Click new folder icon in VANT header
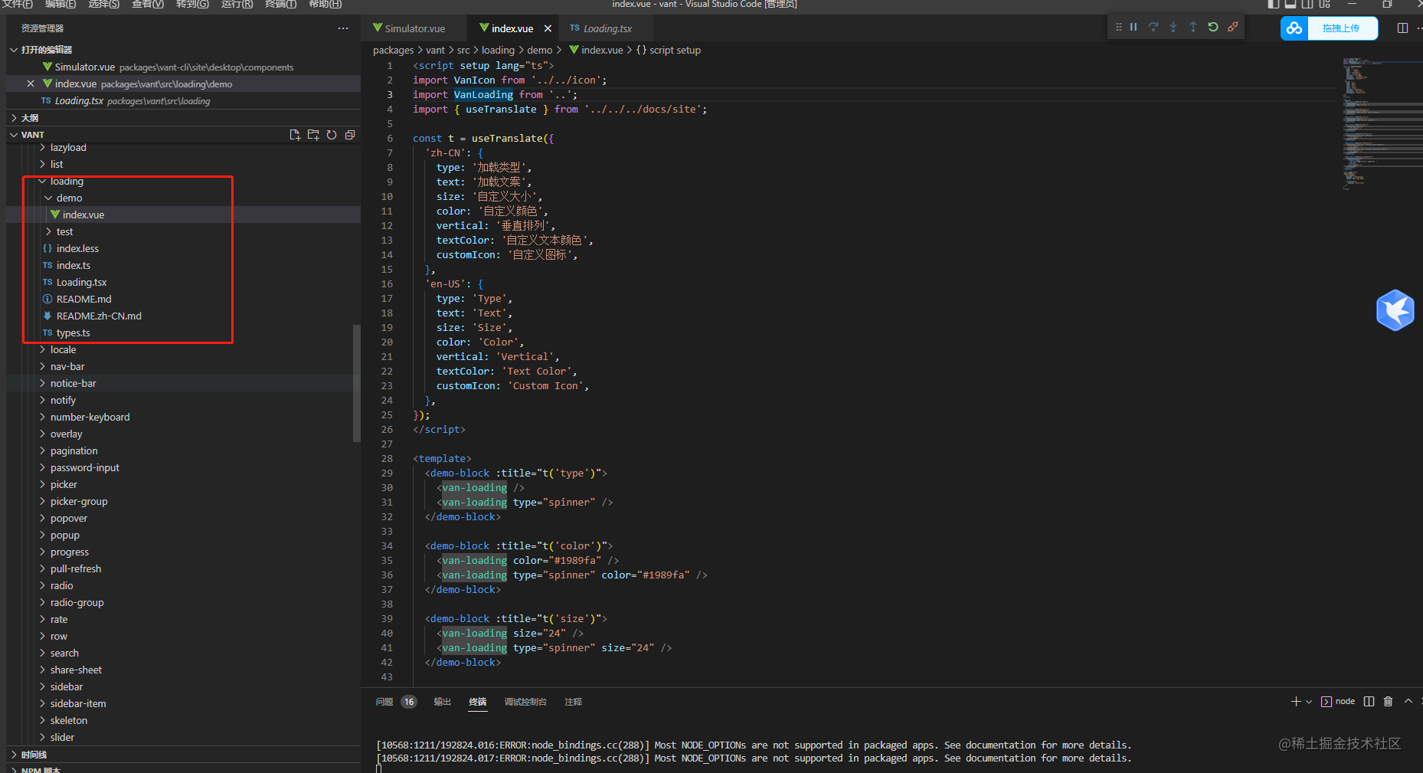Screen dimensions: 1423x773 [x=313, y=135]
